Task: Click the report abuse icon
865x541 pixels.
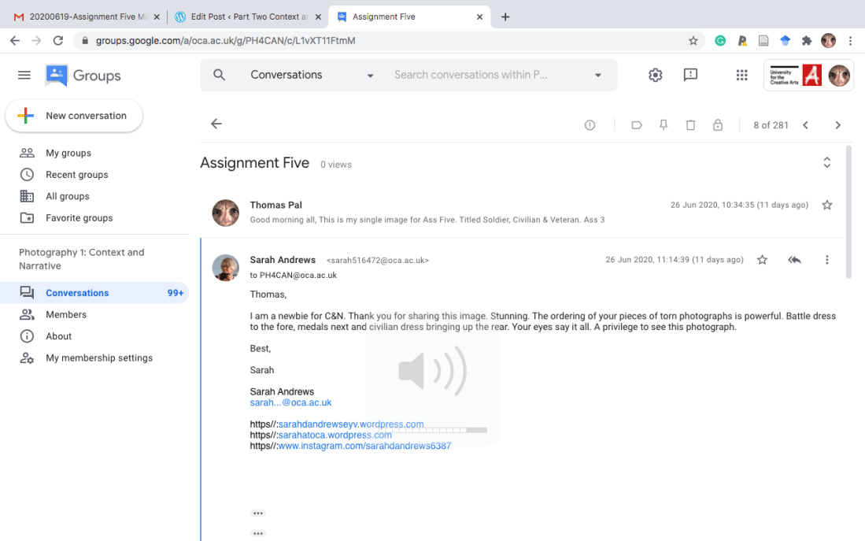Action: click(590, 125)
